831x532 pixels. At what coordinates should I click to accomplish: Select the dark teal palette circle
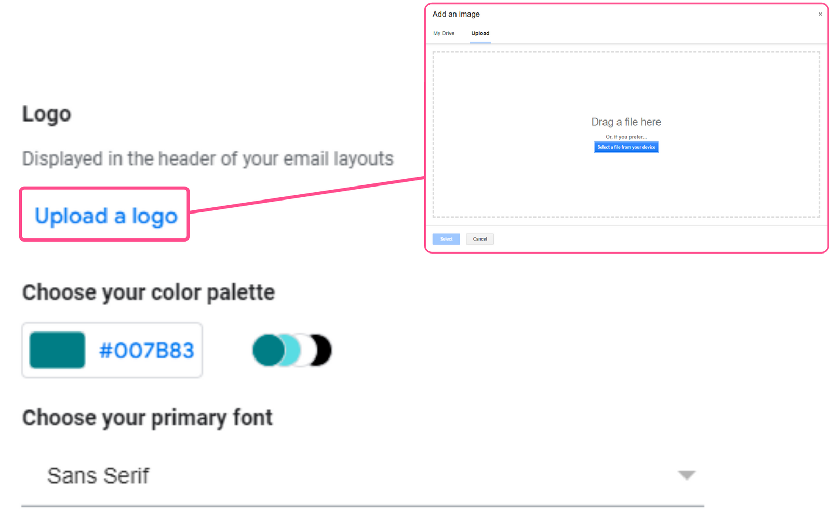(267, 350)
